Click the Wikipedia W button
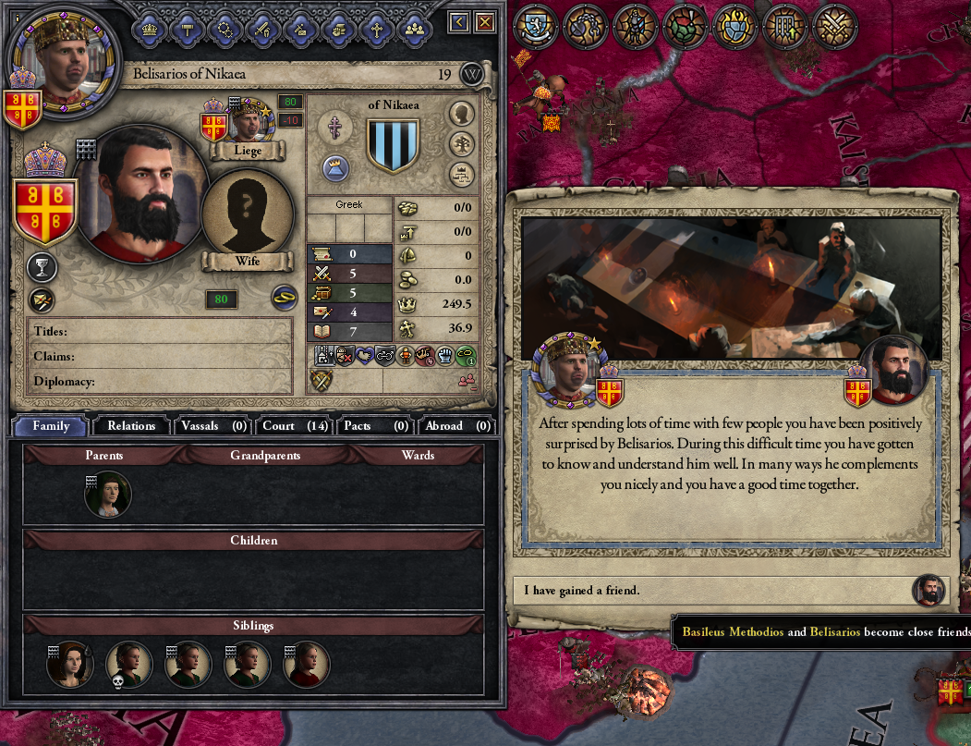Screen dimensions: 971x746 tap(472, 75)
